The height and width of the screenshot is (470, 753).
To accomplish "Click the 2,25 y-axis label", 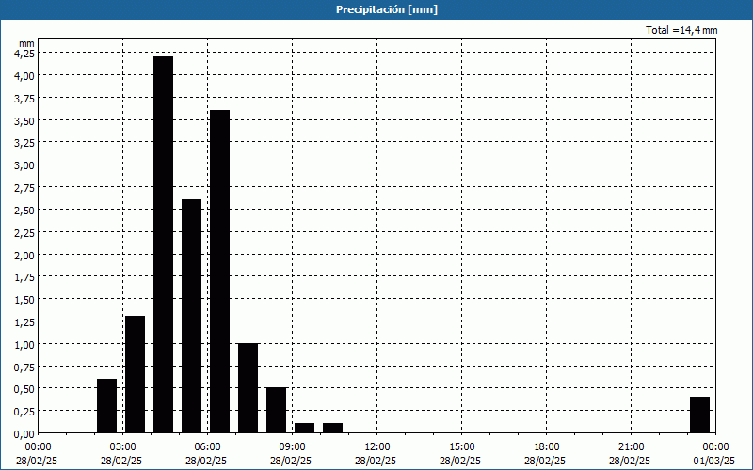I will click(x=24, y=232).
